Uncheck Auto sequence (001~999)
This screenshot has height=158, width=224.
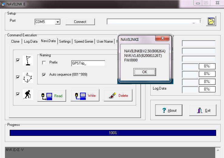(44, 74)
